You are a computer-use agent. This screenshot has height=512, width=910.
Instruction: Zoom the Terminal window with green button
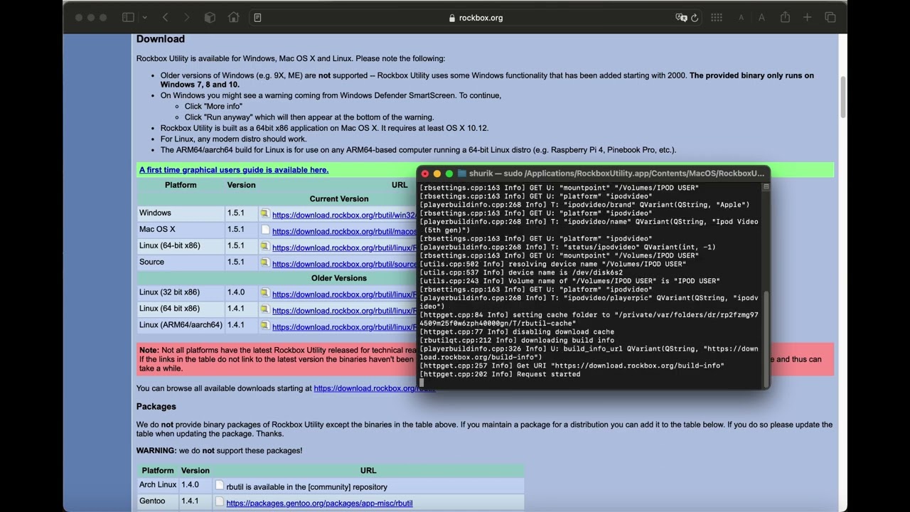click(x=449, y=174)
